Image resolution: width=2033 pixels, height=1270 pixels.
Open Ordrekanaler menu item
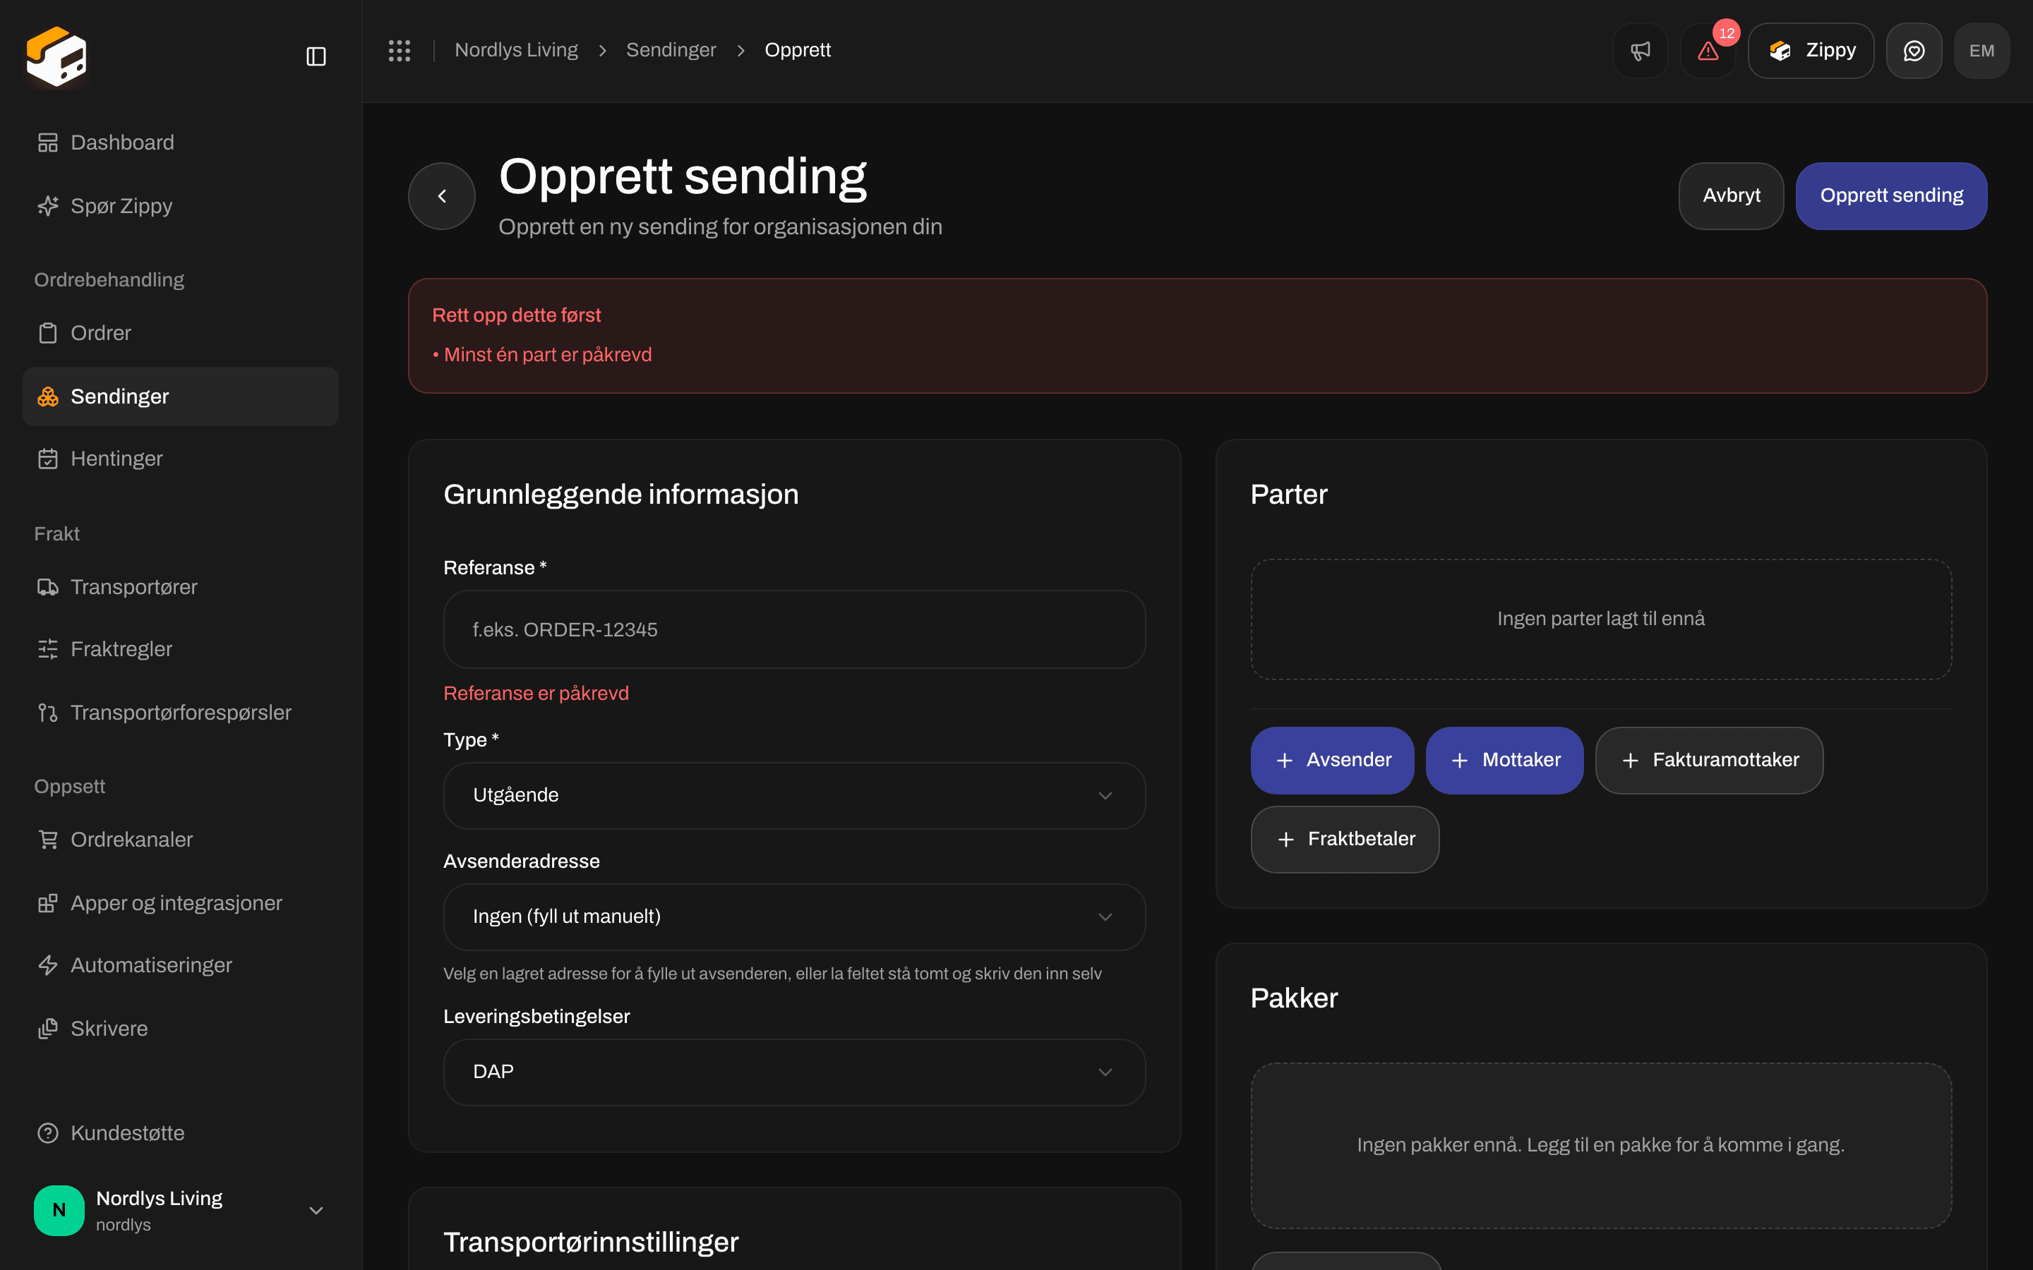(x=180, y=840)
